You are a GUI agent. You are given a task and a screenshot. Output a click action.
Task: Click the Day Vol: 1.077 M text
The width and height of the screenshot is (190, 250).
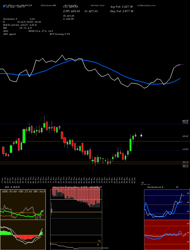(x=122, y=11)
